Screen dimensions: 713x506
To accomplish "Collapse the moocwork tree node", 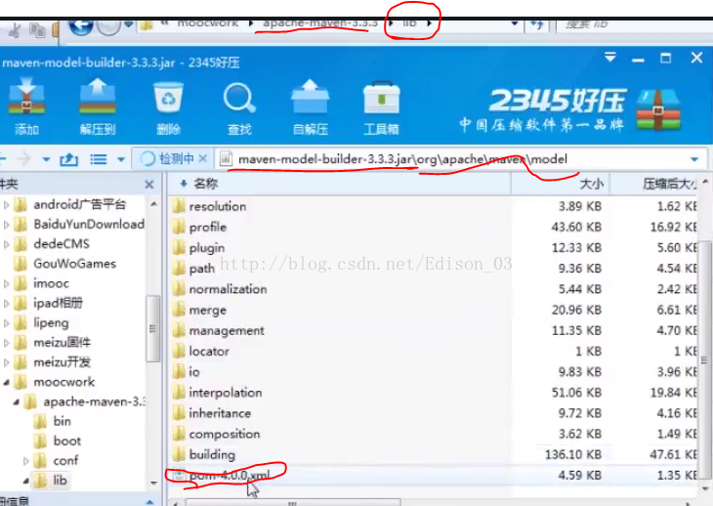I will (x=7, y=382).
